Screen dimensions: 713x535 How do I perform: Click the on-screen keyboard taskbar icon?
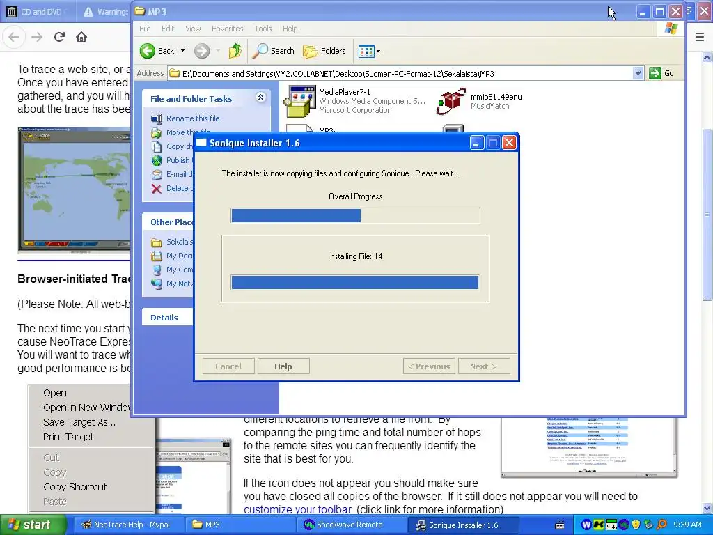point(561,525)
